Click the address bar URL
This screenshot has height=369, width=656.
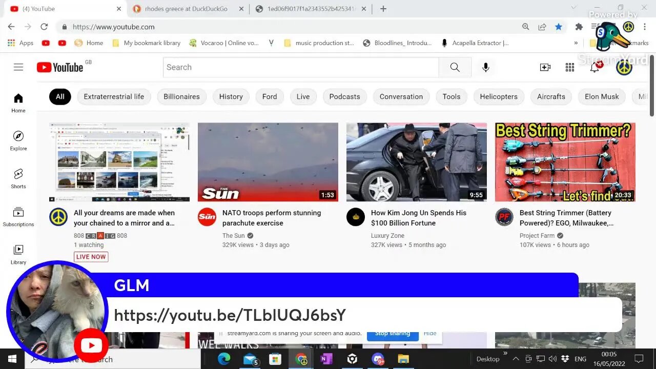click(113, 27)
